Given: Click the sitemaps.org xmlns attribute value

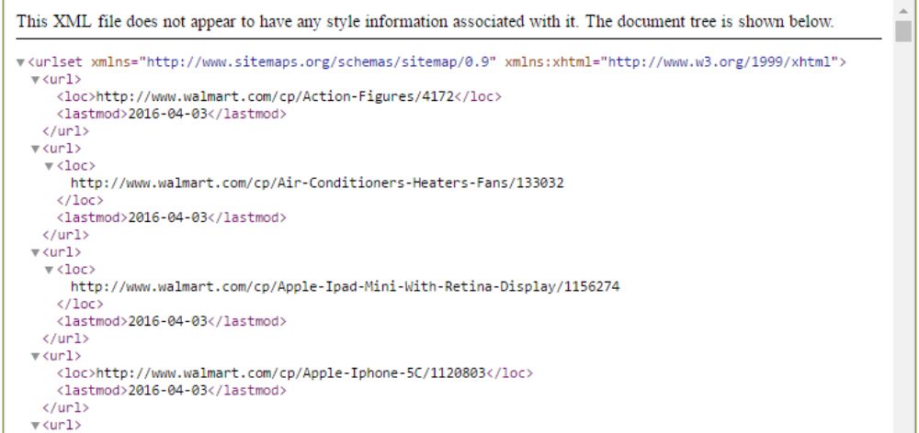Looking at the screenshot, I should pos(318,62).
